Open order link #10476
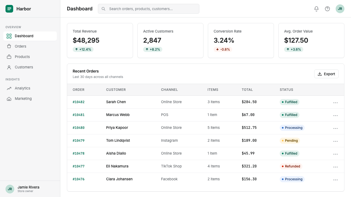The height and width of the screenshot is (197, 351). coord(78,179)
